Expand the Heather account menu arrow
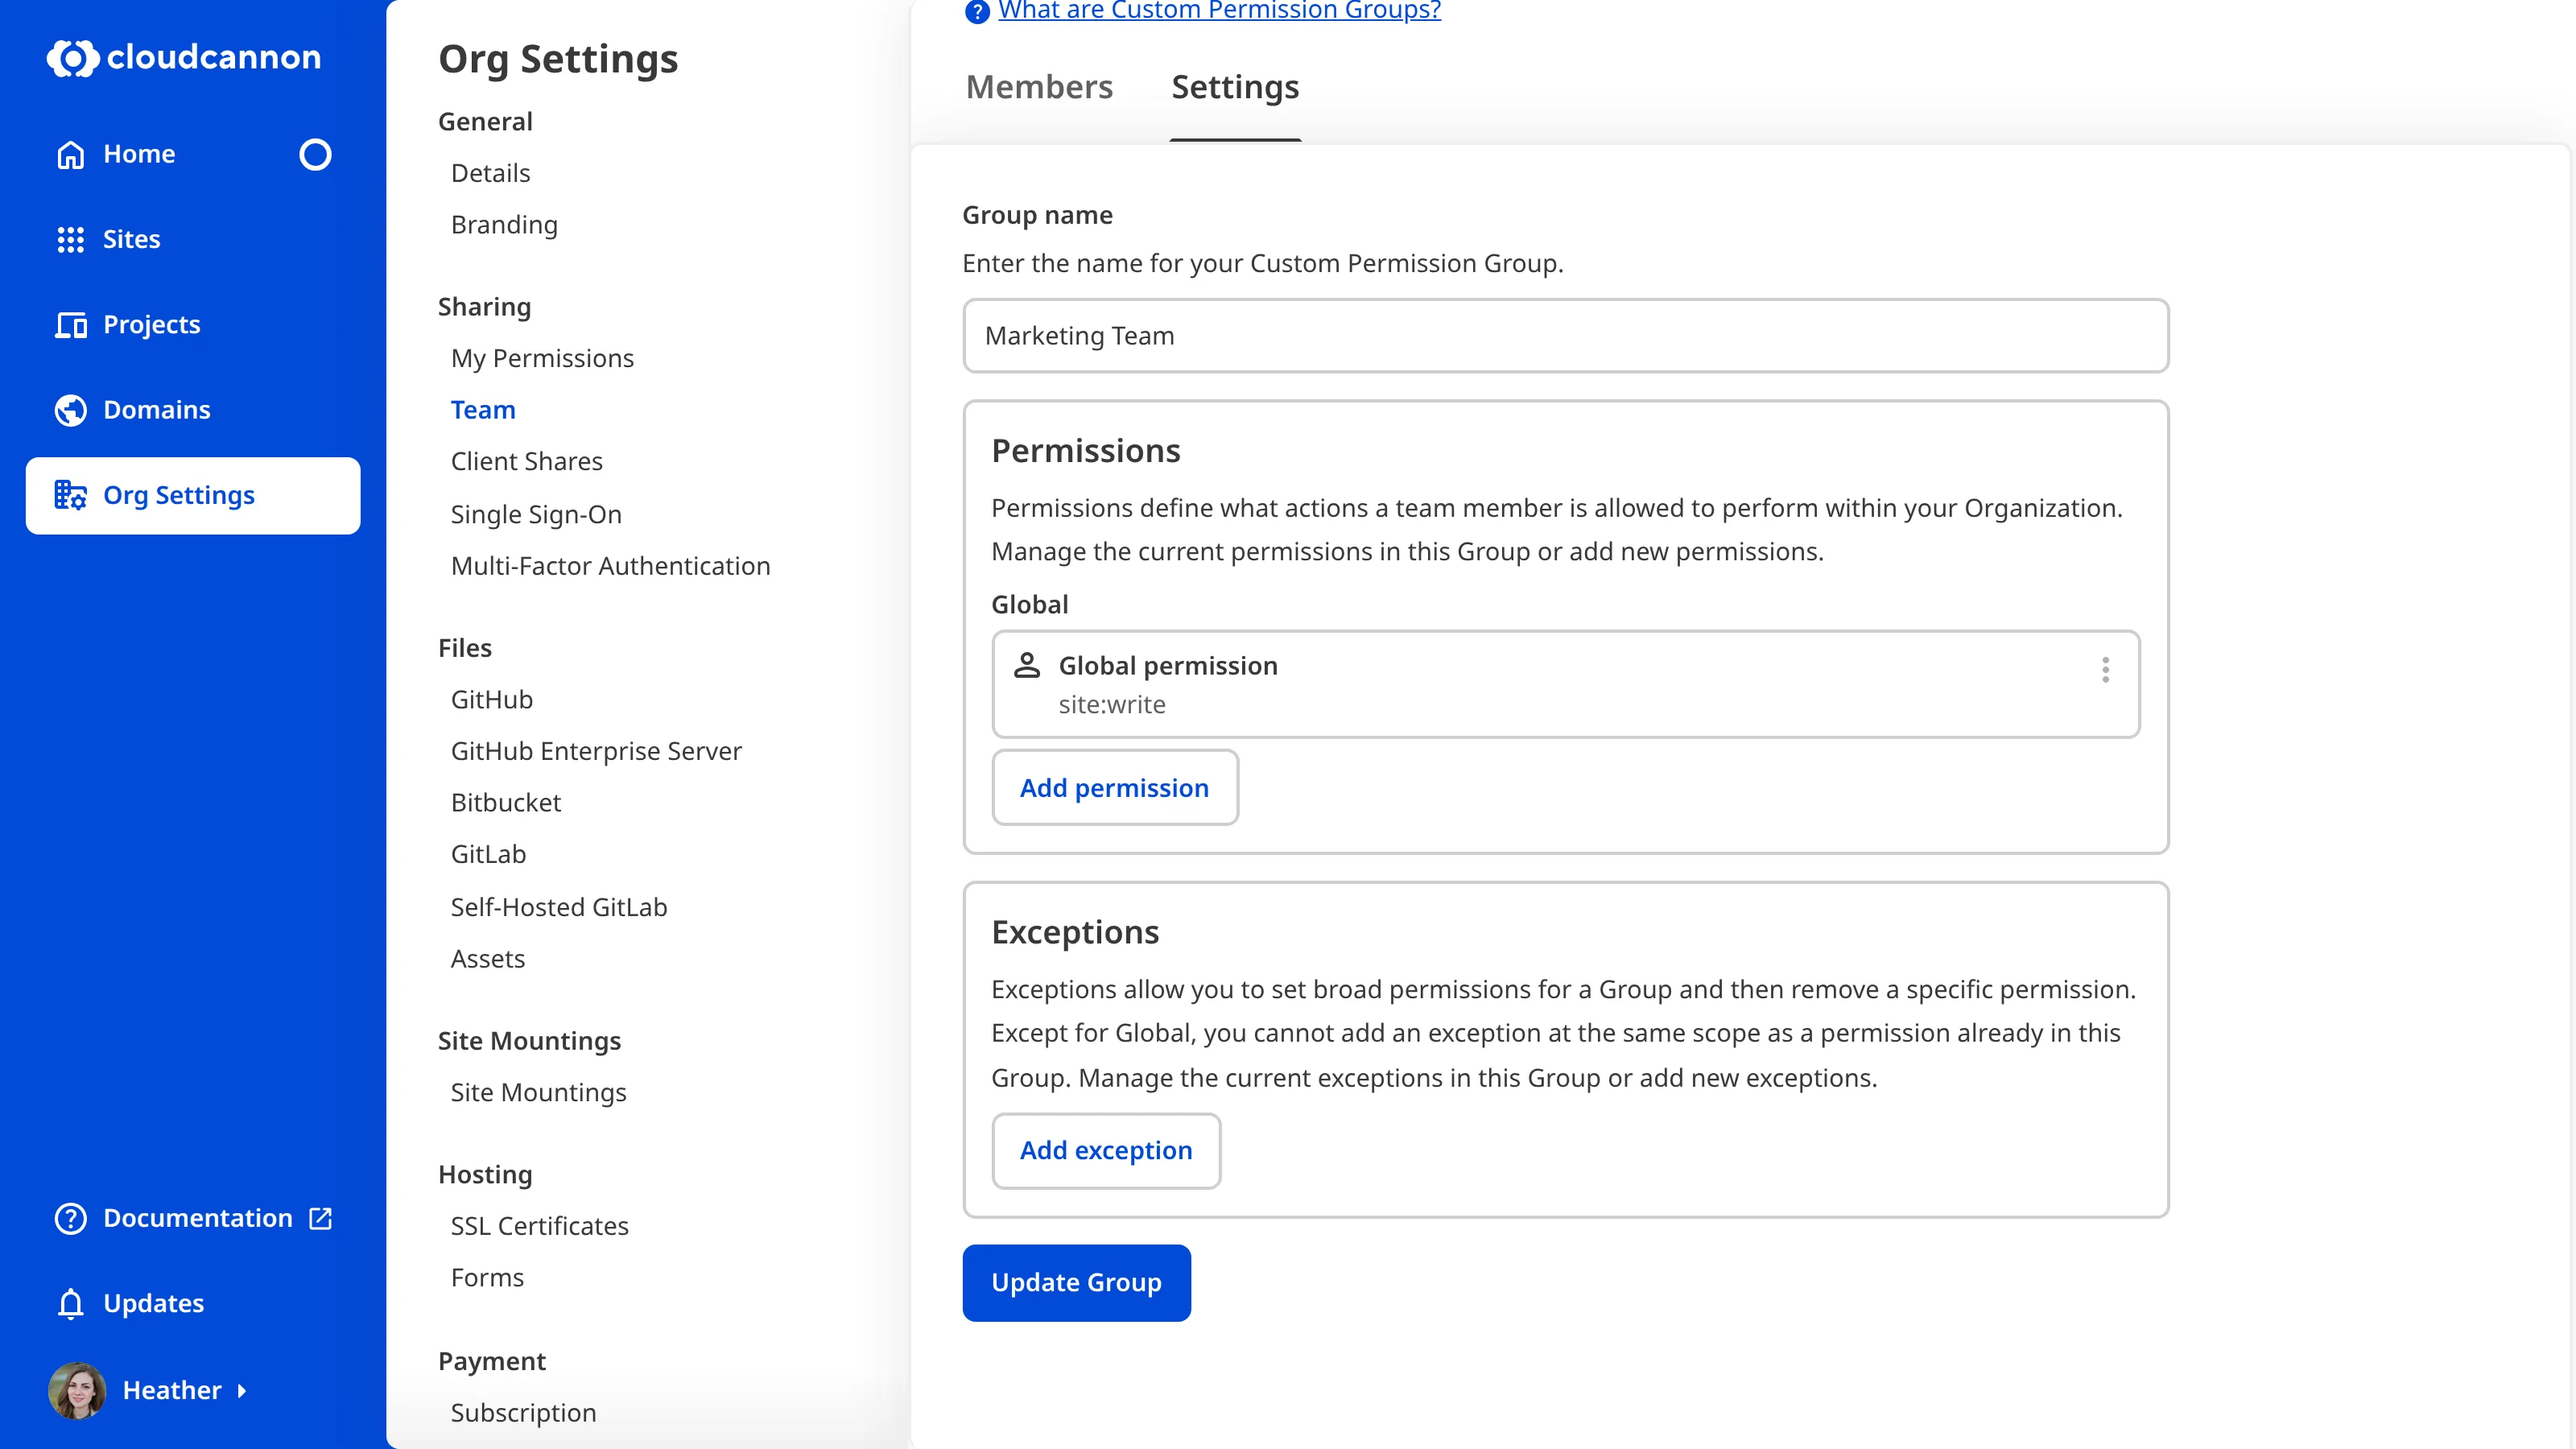Image resolution: width=2576 pixels, height=1449 pixels. (241, 1391)
